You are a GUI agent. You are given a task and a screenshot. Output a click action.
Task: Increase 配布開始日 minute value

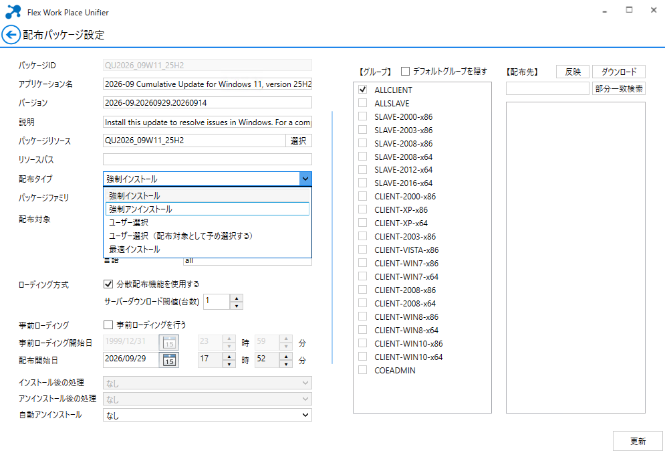pyautogui.click(x=286, y=356)
